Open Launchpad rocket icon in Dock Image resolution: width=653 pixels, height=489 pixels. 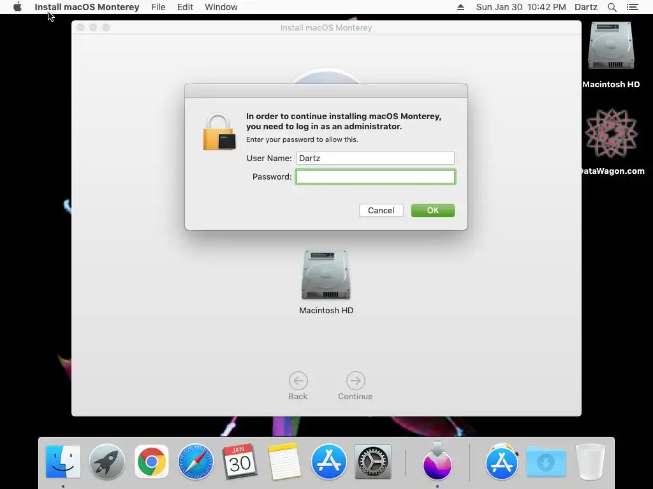click(x=107, y=461)
